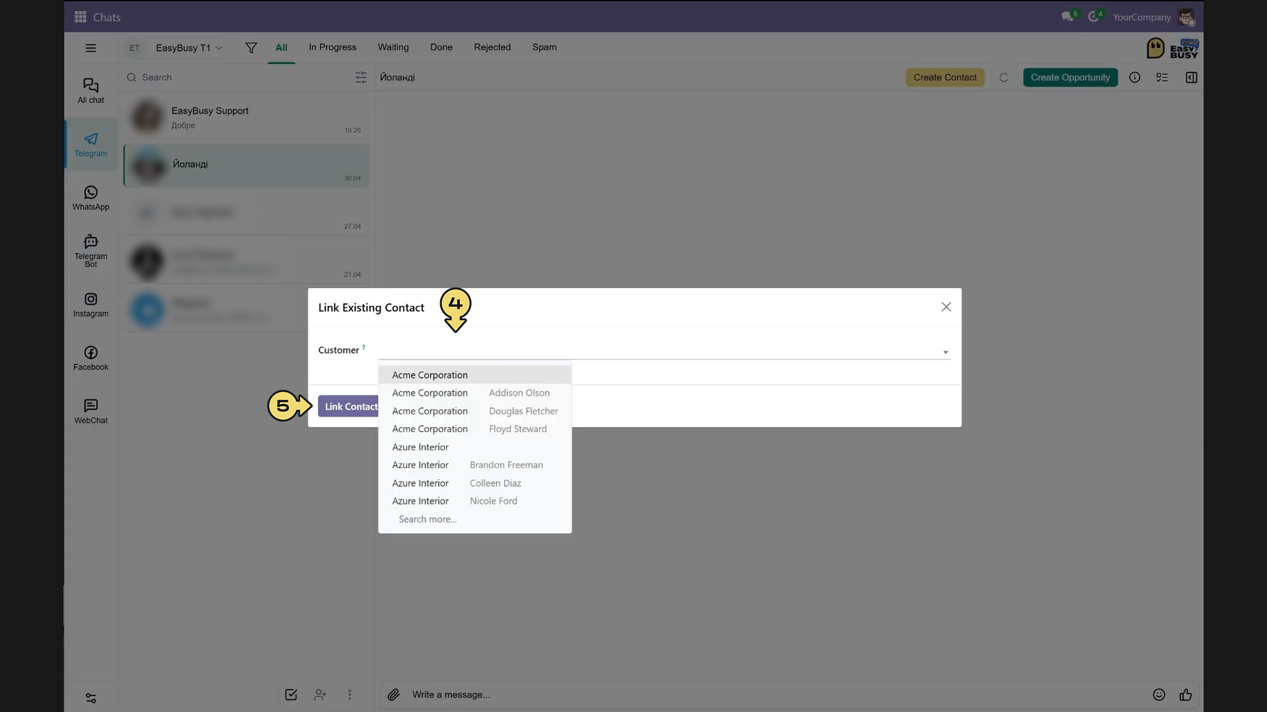Choose Acme Corporation Addison Olson
The width and height of the screenshot is (1267, 712).
475,393
